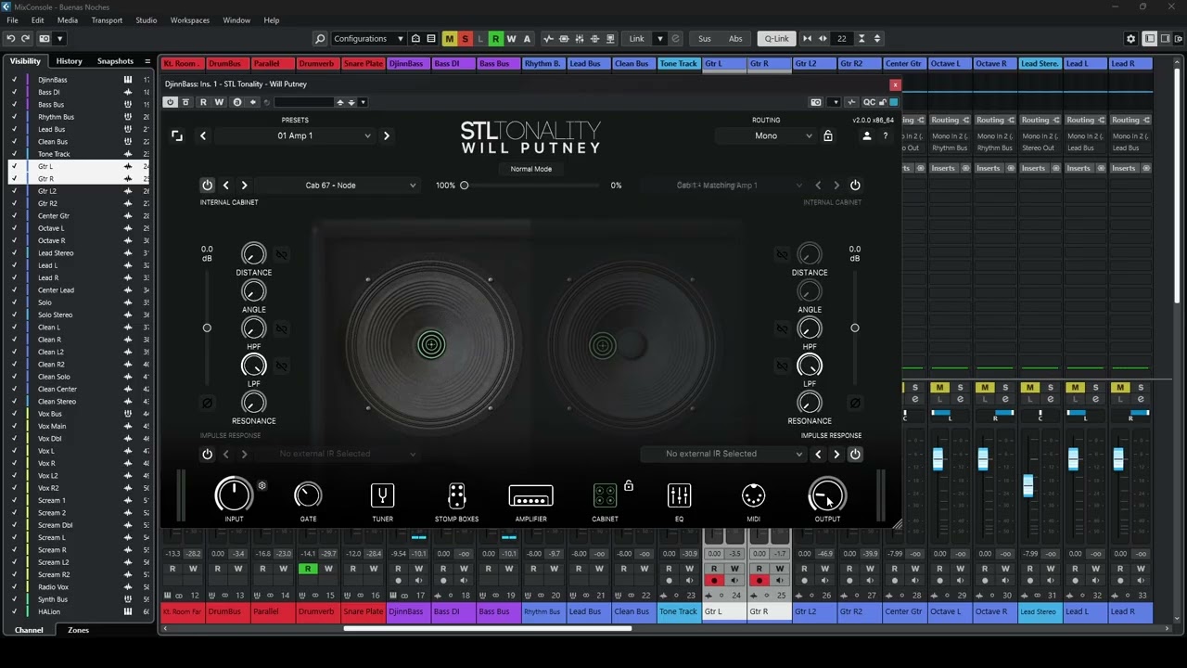Image resolution: width=1187 pixels, height=668 pixels.
Task: Click the undo arrow in MixConsole toolbar
Action: [11, 39]
